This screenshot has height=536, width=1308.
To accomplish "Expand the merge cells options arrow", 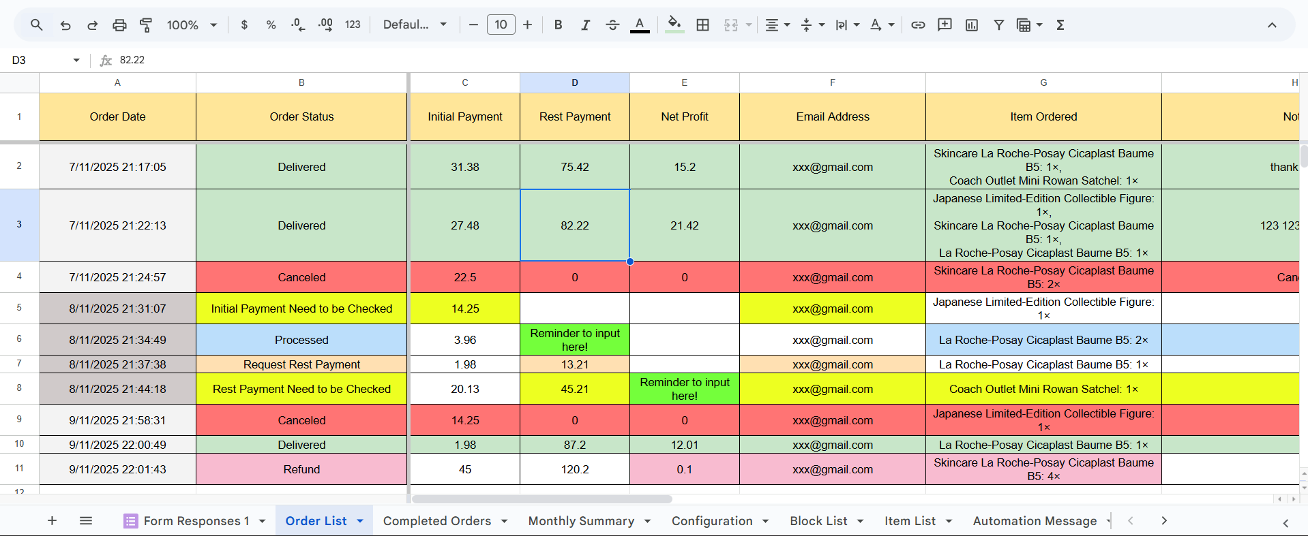I will [749, 25].
